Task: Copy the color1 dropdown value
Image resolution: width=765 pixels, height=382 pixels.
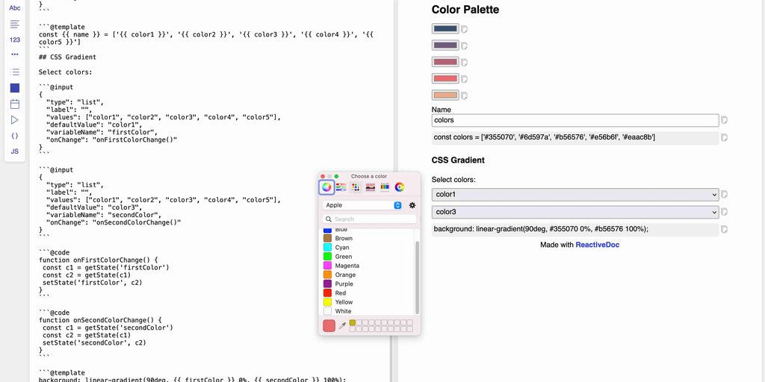Action: (x=725, y=195)
